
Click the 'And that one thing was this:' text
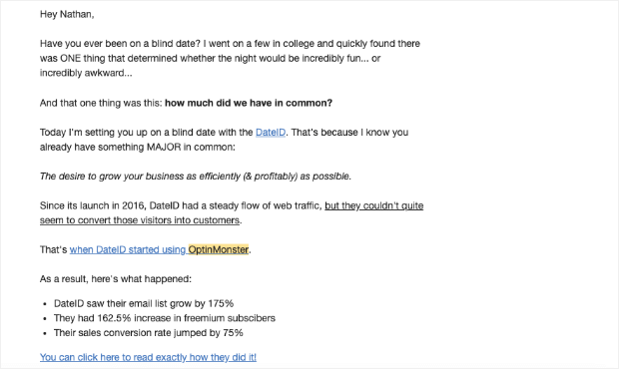tap(101, 104)
